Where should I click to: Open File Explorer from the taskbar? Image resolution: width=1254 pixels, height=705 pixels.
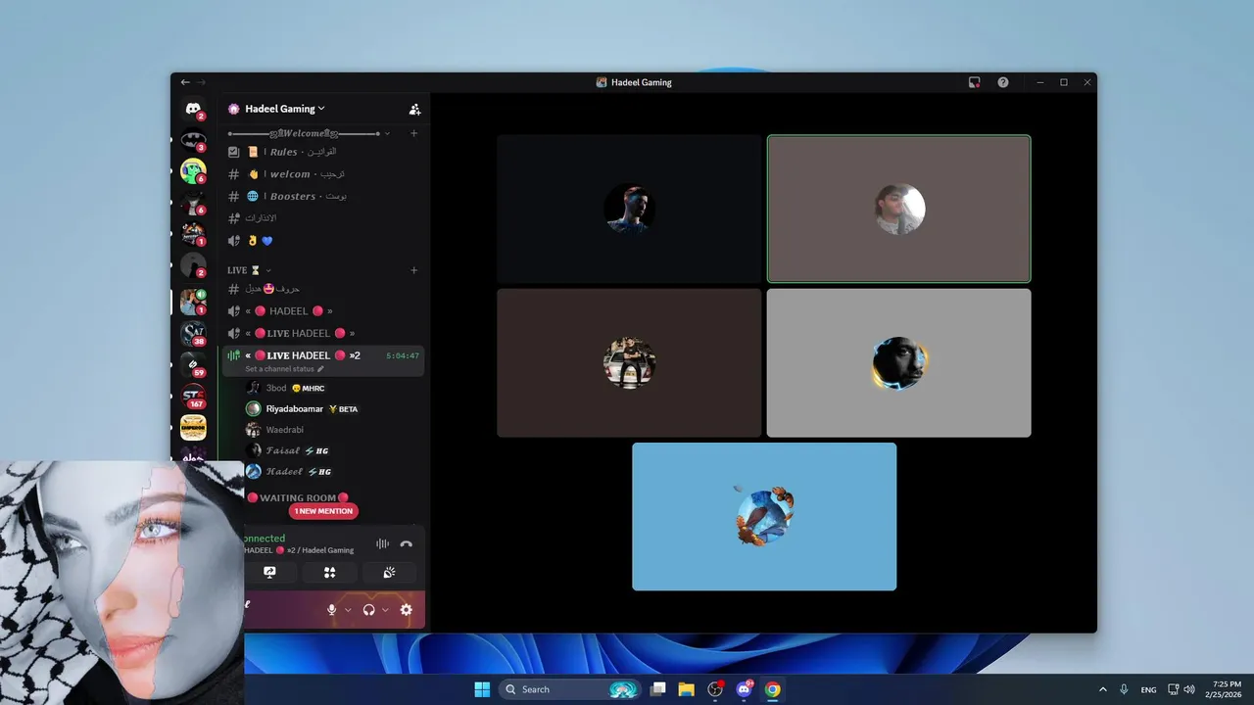(x=687, y=689)
